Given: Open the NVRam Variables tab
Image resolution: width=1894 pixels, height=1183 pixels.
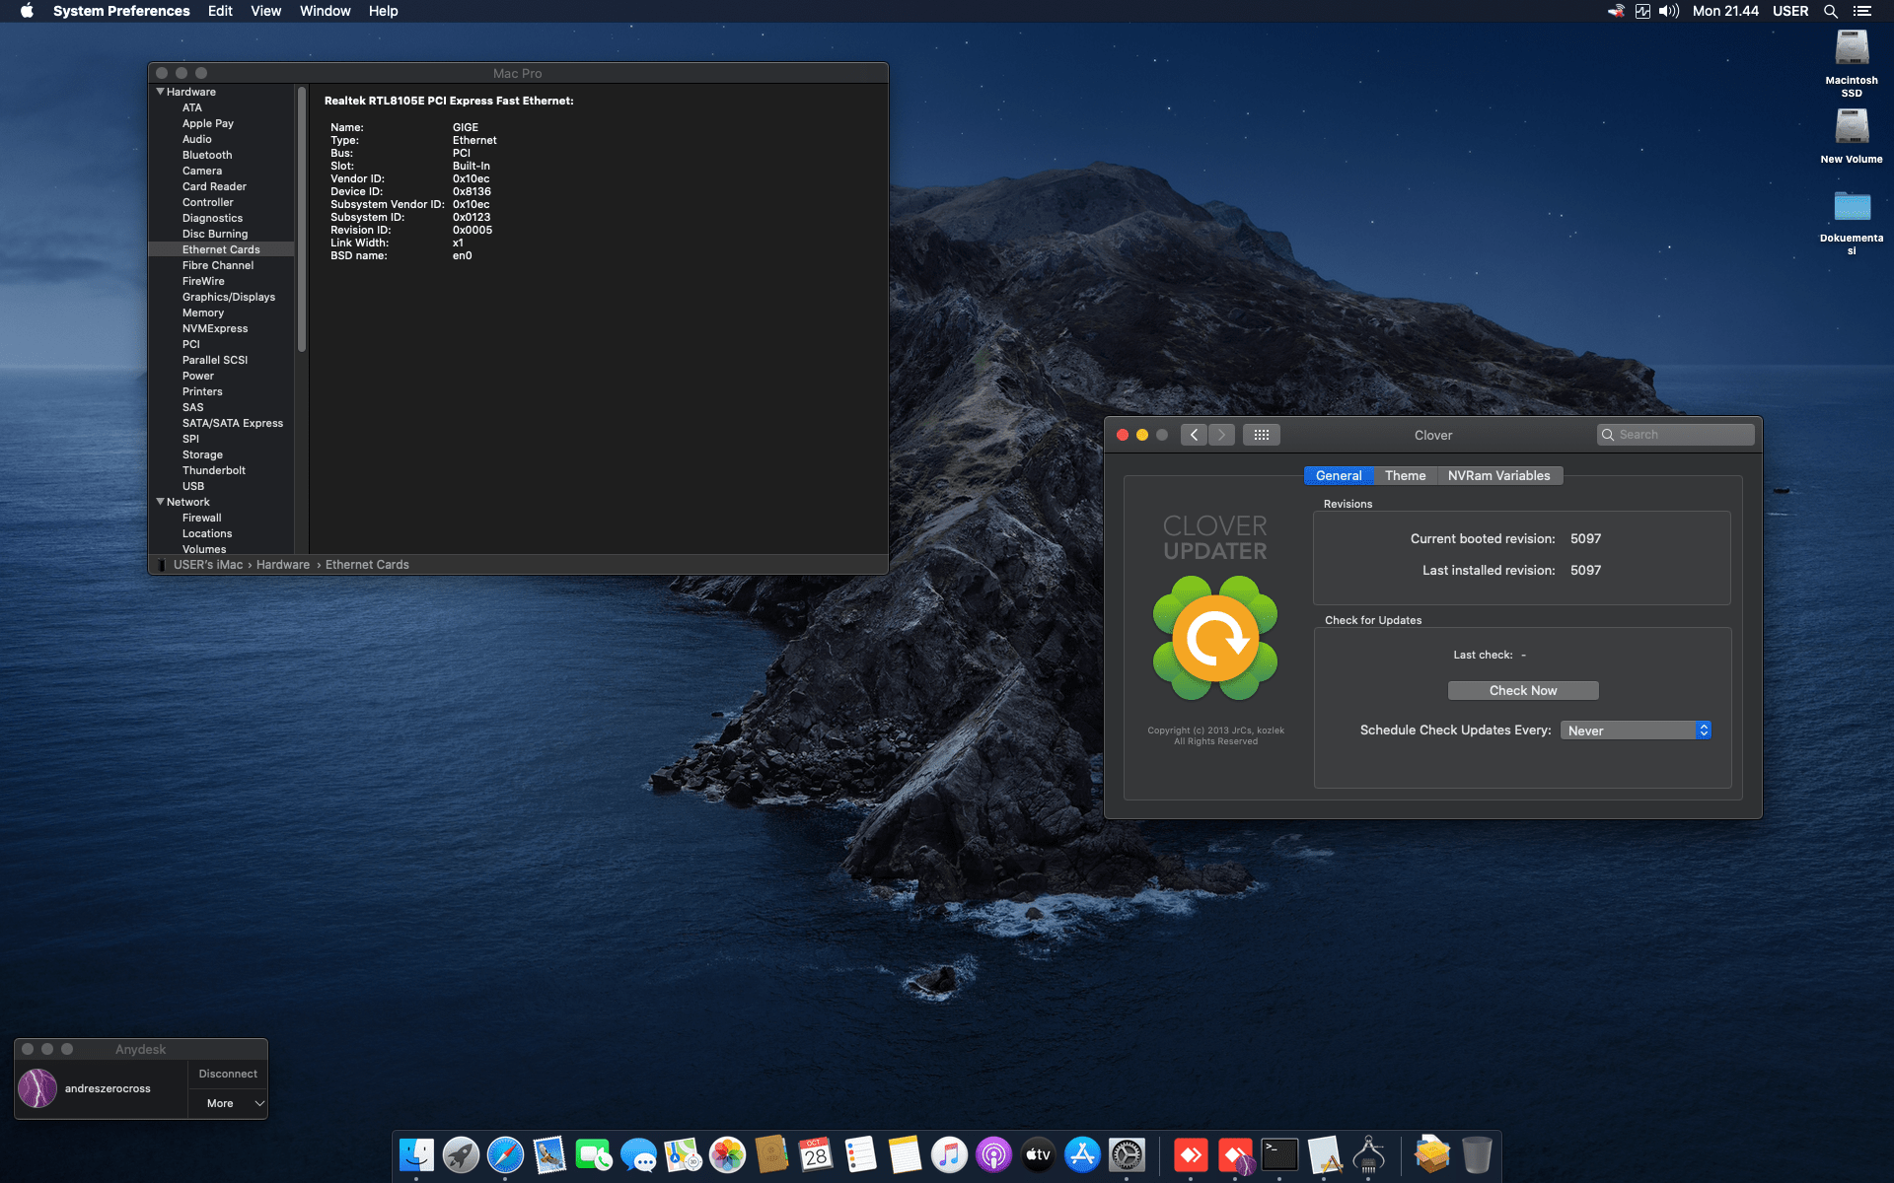Looking at the screenshot, I should coord(1498,475).
